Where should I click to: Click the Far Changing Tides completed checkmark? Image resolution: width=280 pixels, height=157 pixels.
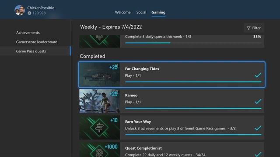(x=258, y=75)
